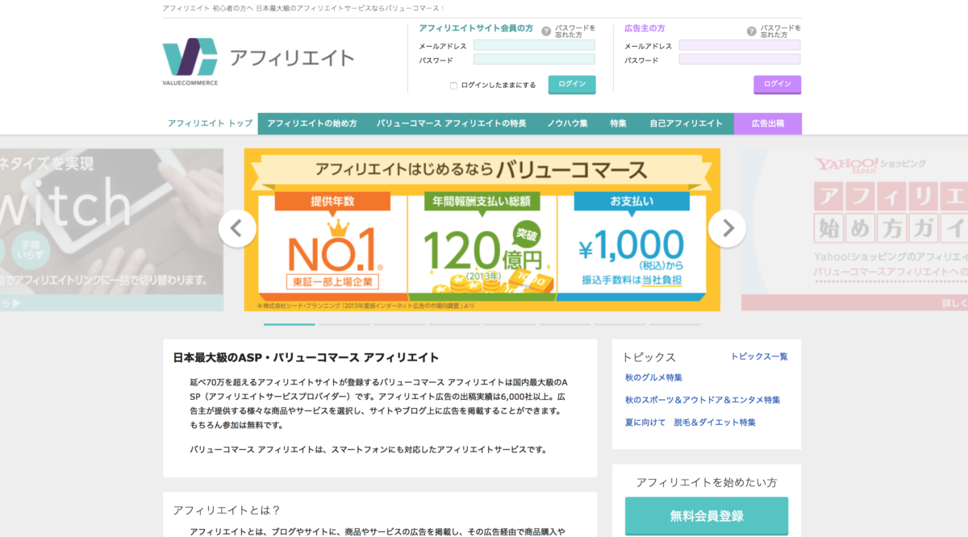Image resolution: width=968 pixels, height=537 pixels.
Task: Show the previous carousel slide
Action: [x=237, y=228]
